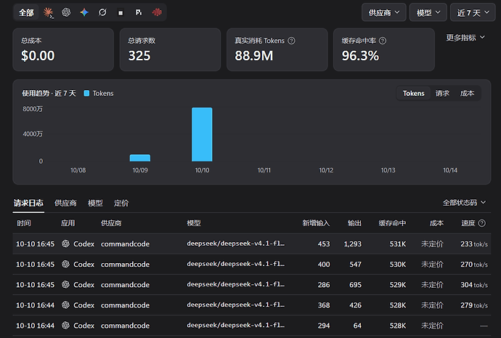
Task: Filter by Gemini sparkle app icon
Action: click(x=84, y=12)
